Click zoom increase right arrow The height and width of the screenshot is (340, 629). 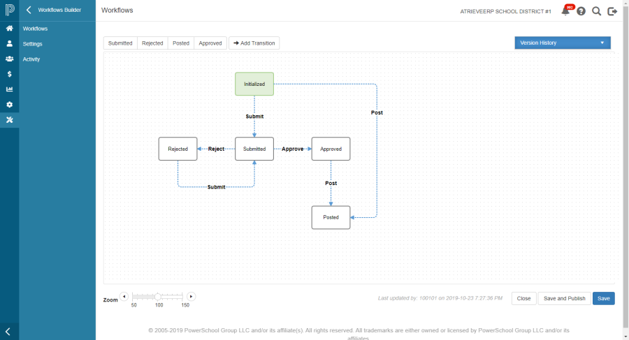[x=191, y=297]
